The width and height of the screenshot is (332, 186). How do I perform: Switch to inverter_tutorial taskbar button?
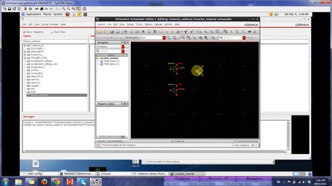point(187,174)
